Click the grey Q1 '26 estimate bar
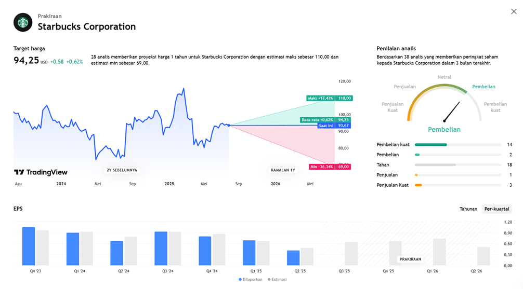 (x=439, y=252)
